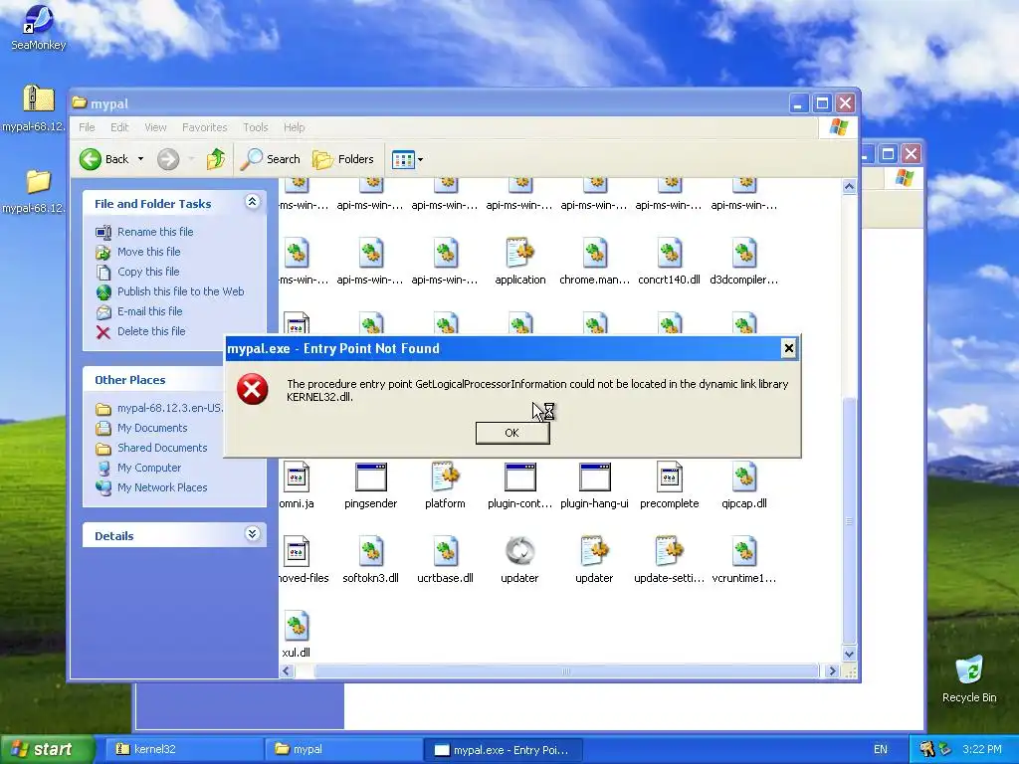Screen dimensions: 1019x764
Task: Close the Entry Point Not Found dialog
Action: [788, 348]
